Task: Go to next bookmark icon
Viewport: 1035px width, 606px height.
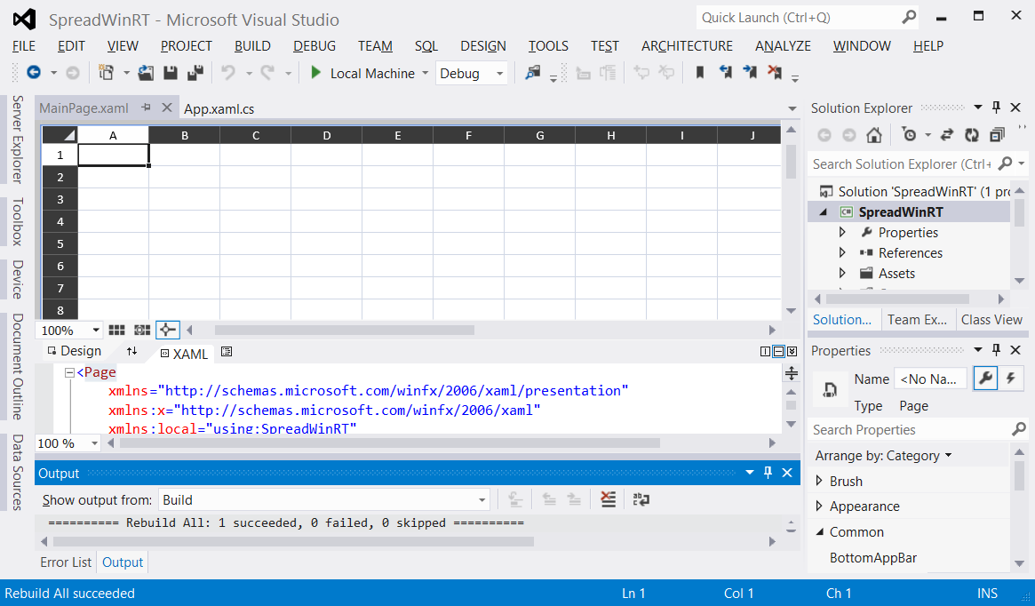Action: pyautogui.click(x=750, y=73)
